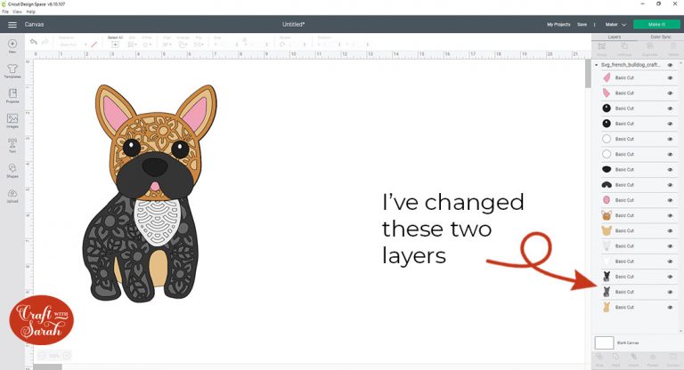Select the pink tongue layer thumbnail

pyautogui.click(x=607, y=200)
